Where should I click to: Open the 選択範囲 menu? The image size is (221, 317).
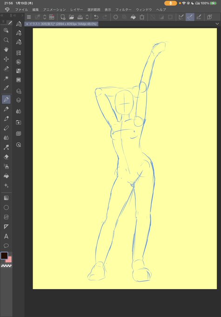click(94, 10)
